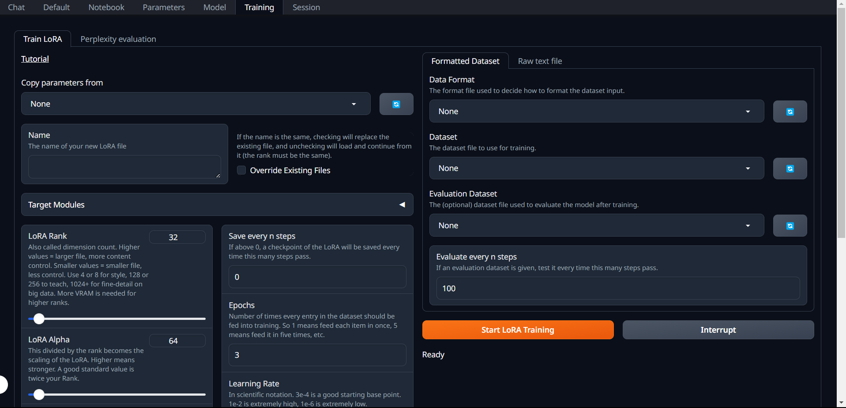Enable Override Existing Files checkbox
The width and height of the screenshot is (846, 408).
coord(241,171)
